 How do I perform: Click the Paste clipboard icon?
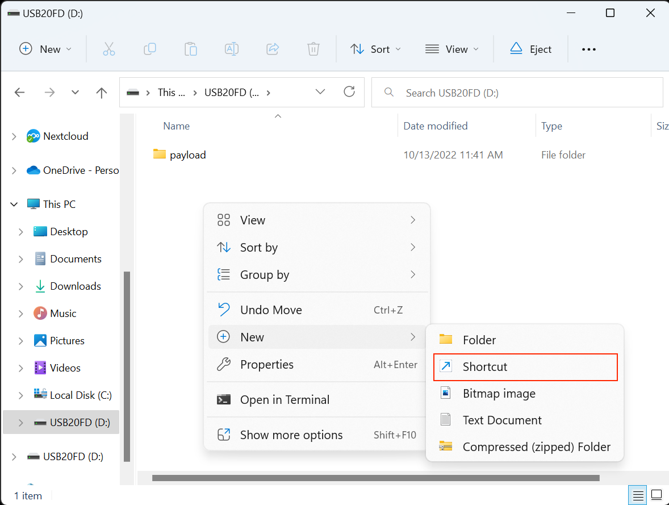(191, 49)
